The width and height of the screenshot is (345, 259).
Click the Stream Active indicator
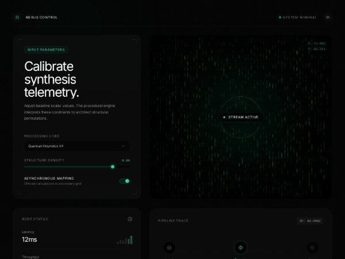pyautogui.click(x=240, y=117)
